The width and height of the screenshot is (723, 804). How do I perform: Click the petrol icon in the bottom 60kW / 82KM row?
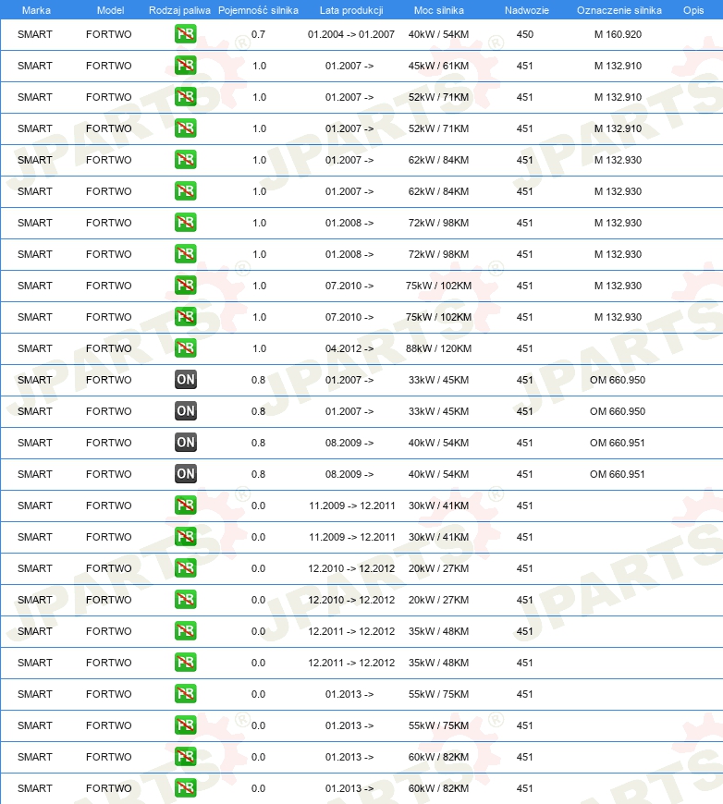(x=185, y=788)
